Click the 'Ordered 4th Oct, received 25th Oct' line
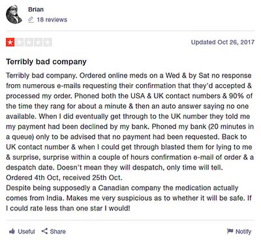261x240 pixels. pos(64,177)
